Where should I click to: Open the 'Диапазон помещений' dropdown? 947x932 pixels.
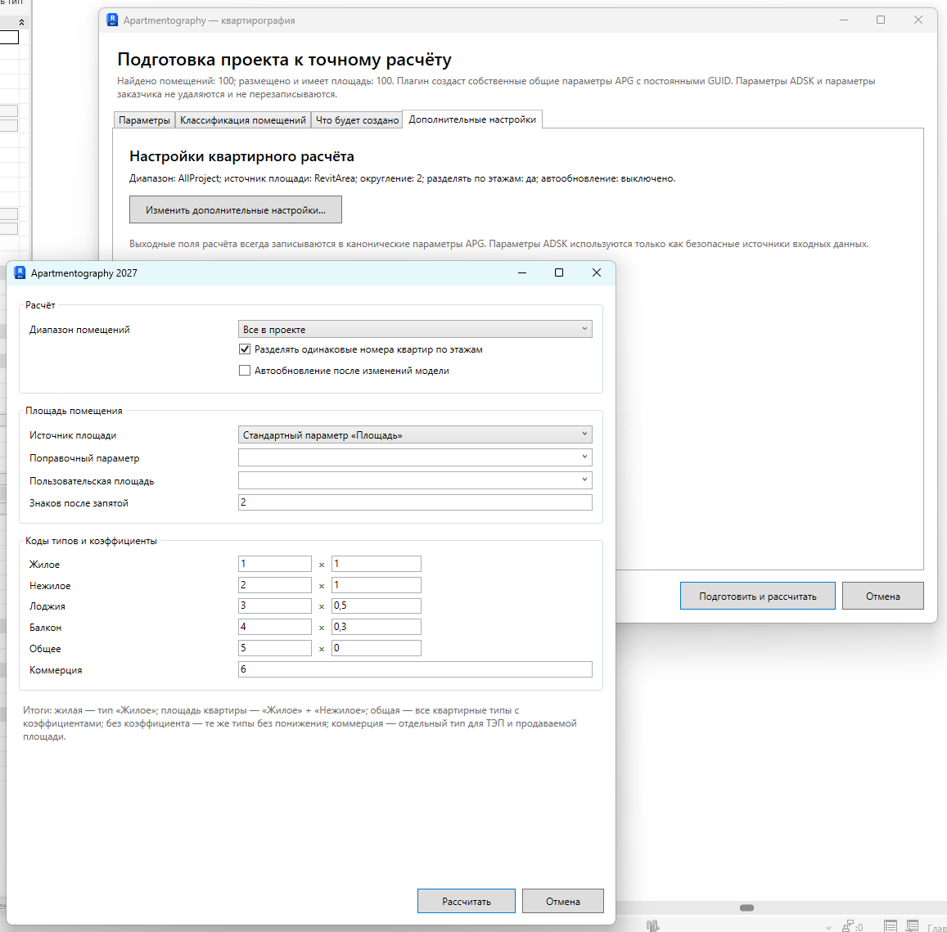click(x=415, y=329)
